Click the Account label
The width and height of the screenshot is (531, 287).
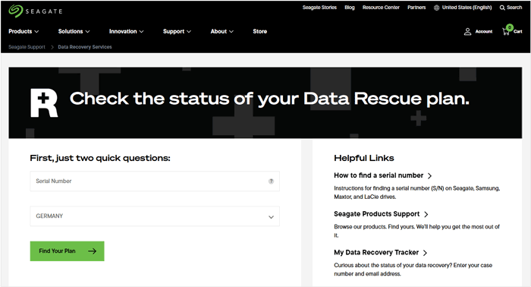484,32
